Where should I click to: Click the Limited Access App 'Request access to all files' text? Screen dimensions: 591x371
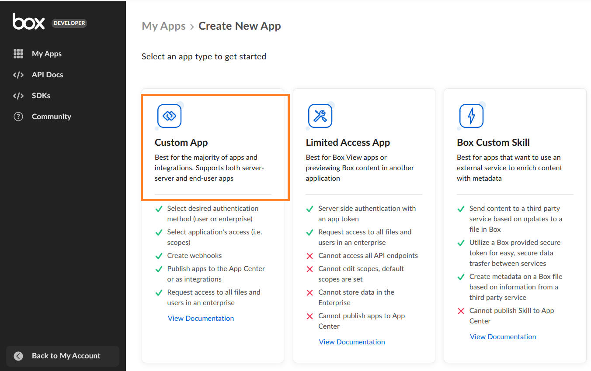pyautogui.click(x=365, y=237)
